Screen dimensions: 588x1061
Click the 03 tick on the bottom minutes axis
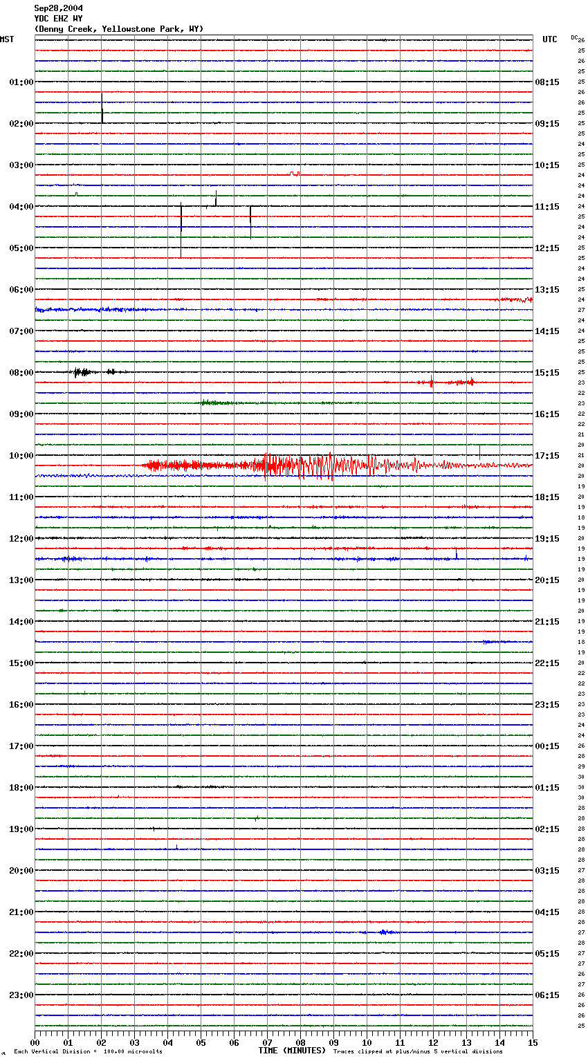point(134,1042)
